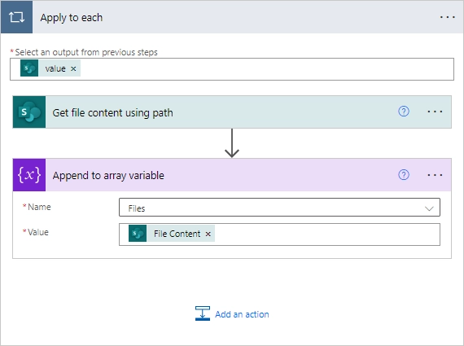Expand the Get file content using path card
The width and height of the screenshot is (464, 346).
(x=232, y=112)
